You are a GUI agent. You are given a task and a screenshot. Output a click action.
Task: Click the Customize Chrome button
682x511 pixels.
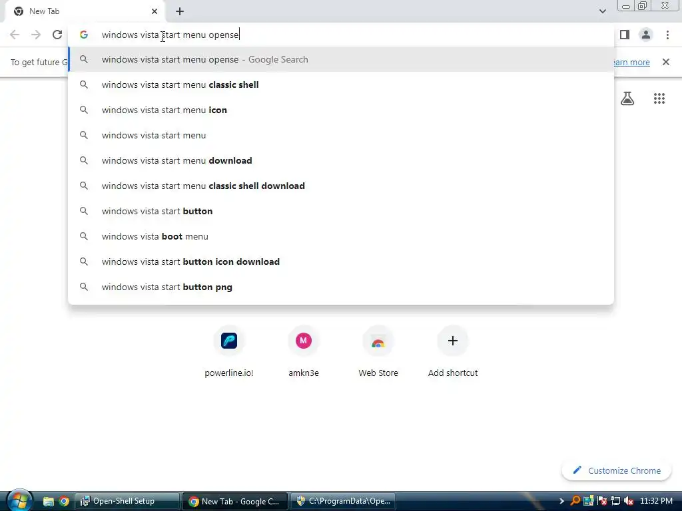point(616,470)
